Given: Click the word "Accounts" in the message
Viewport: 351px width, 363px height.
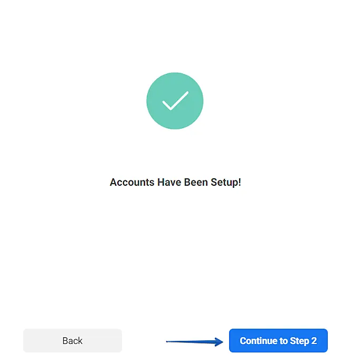Looking at the screenshot, I should coord(132,183).
